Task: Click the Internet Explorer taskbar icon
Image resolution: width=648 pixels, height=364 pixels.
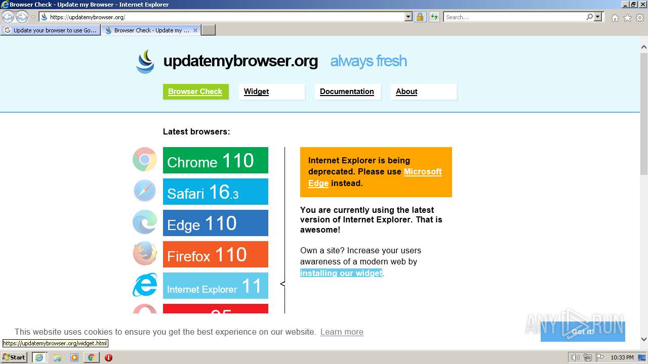Action: click(39, 357)
